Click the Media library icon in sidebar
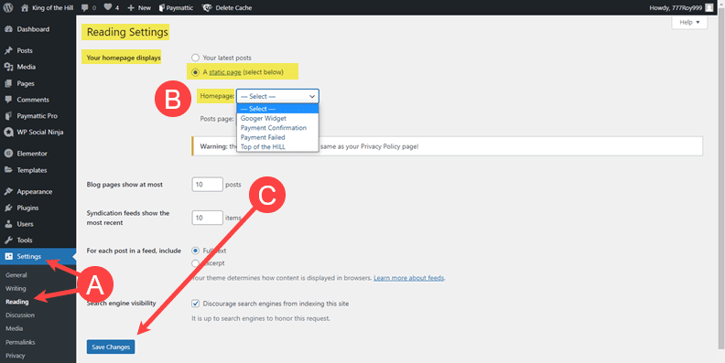The image size is (725, 363). 8,67
